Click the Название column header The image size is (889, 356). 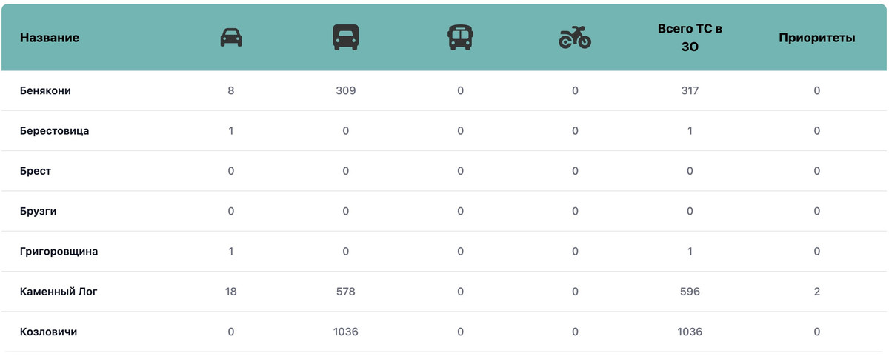tap(50, 38)
